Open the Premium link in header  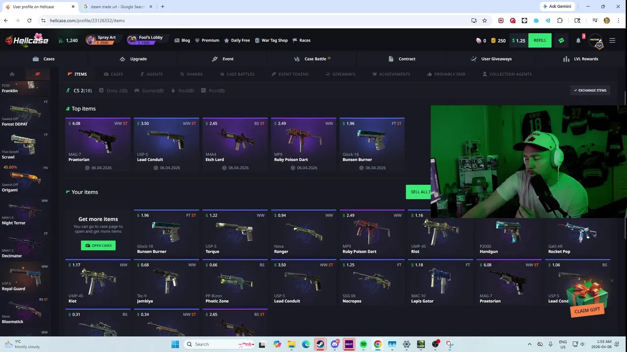click(x=207, y=41)
